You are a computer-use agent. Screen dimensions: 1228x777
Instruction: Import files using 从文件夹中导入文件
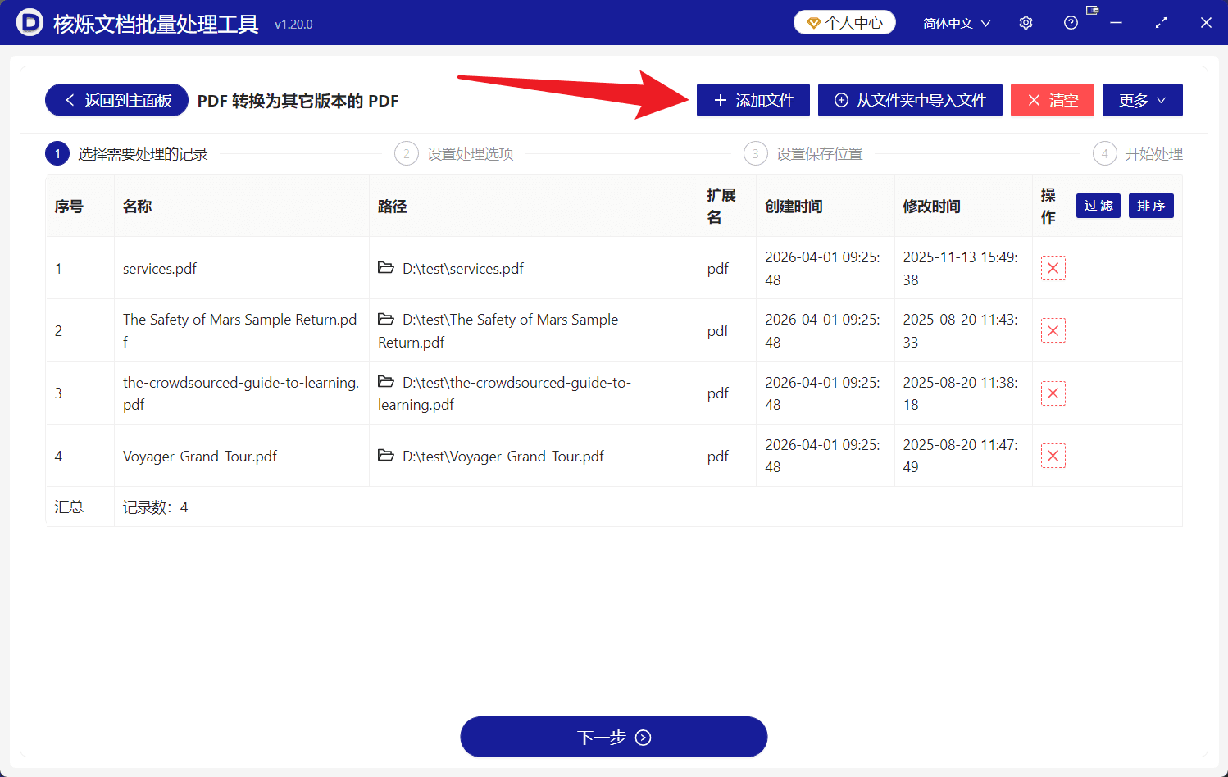click(910, 100)
